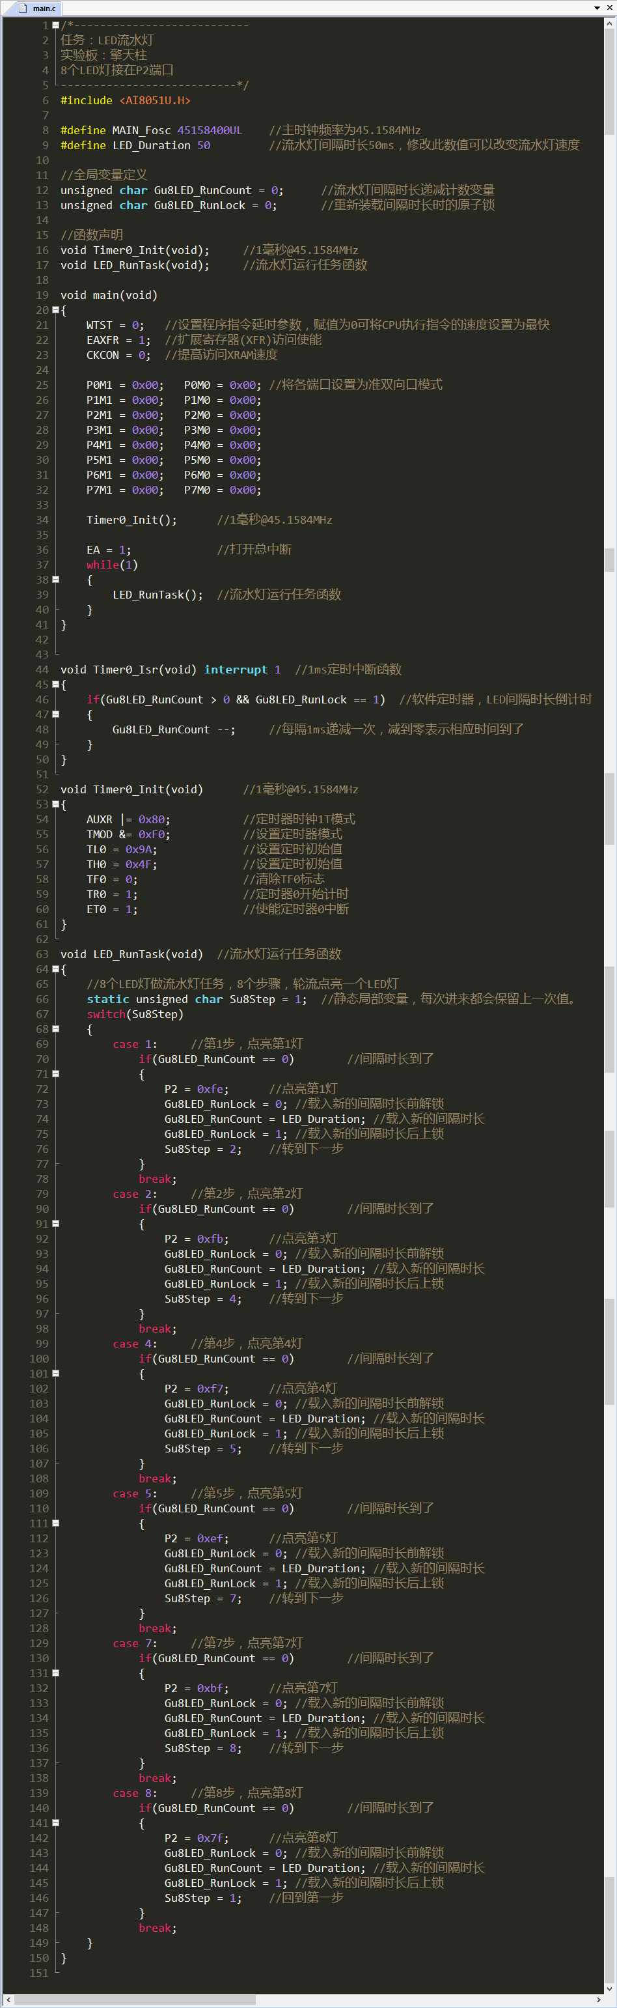Click 'void main(void)' on line 19
The image size is (617, 2008).
point(109,294)
